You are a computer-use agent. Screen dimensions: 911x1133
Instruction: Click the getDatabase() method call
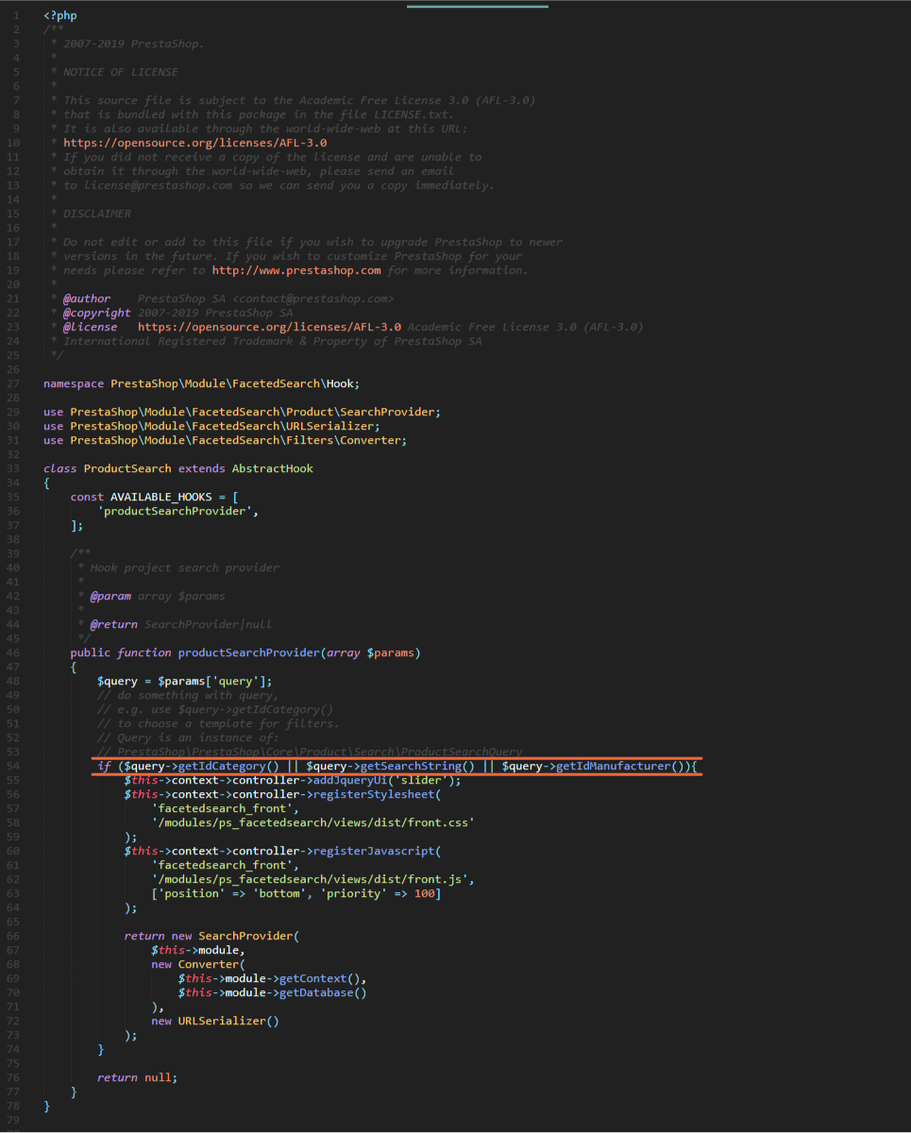323,992
